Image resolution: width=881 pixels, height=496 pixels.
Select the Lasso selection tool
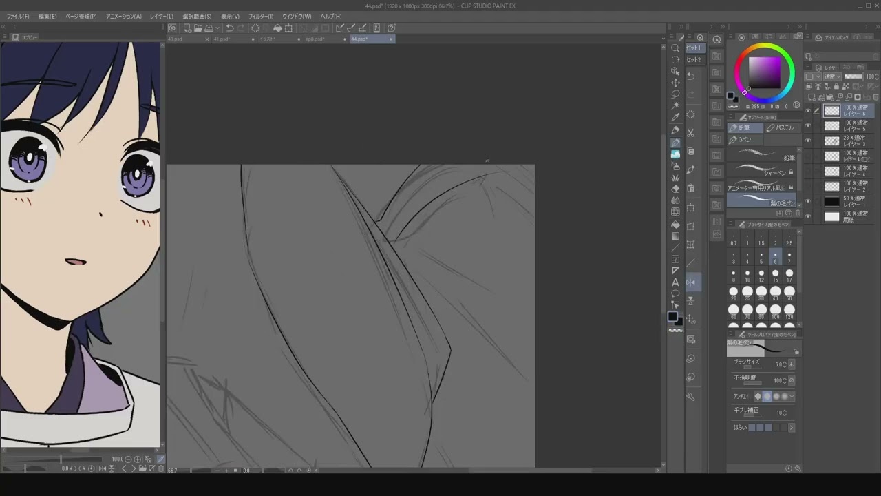(x=675, y=94)
